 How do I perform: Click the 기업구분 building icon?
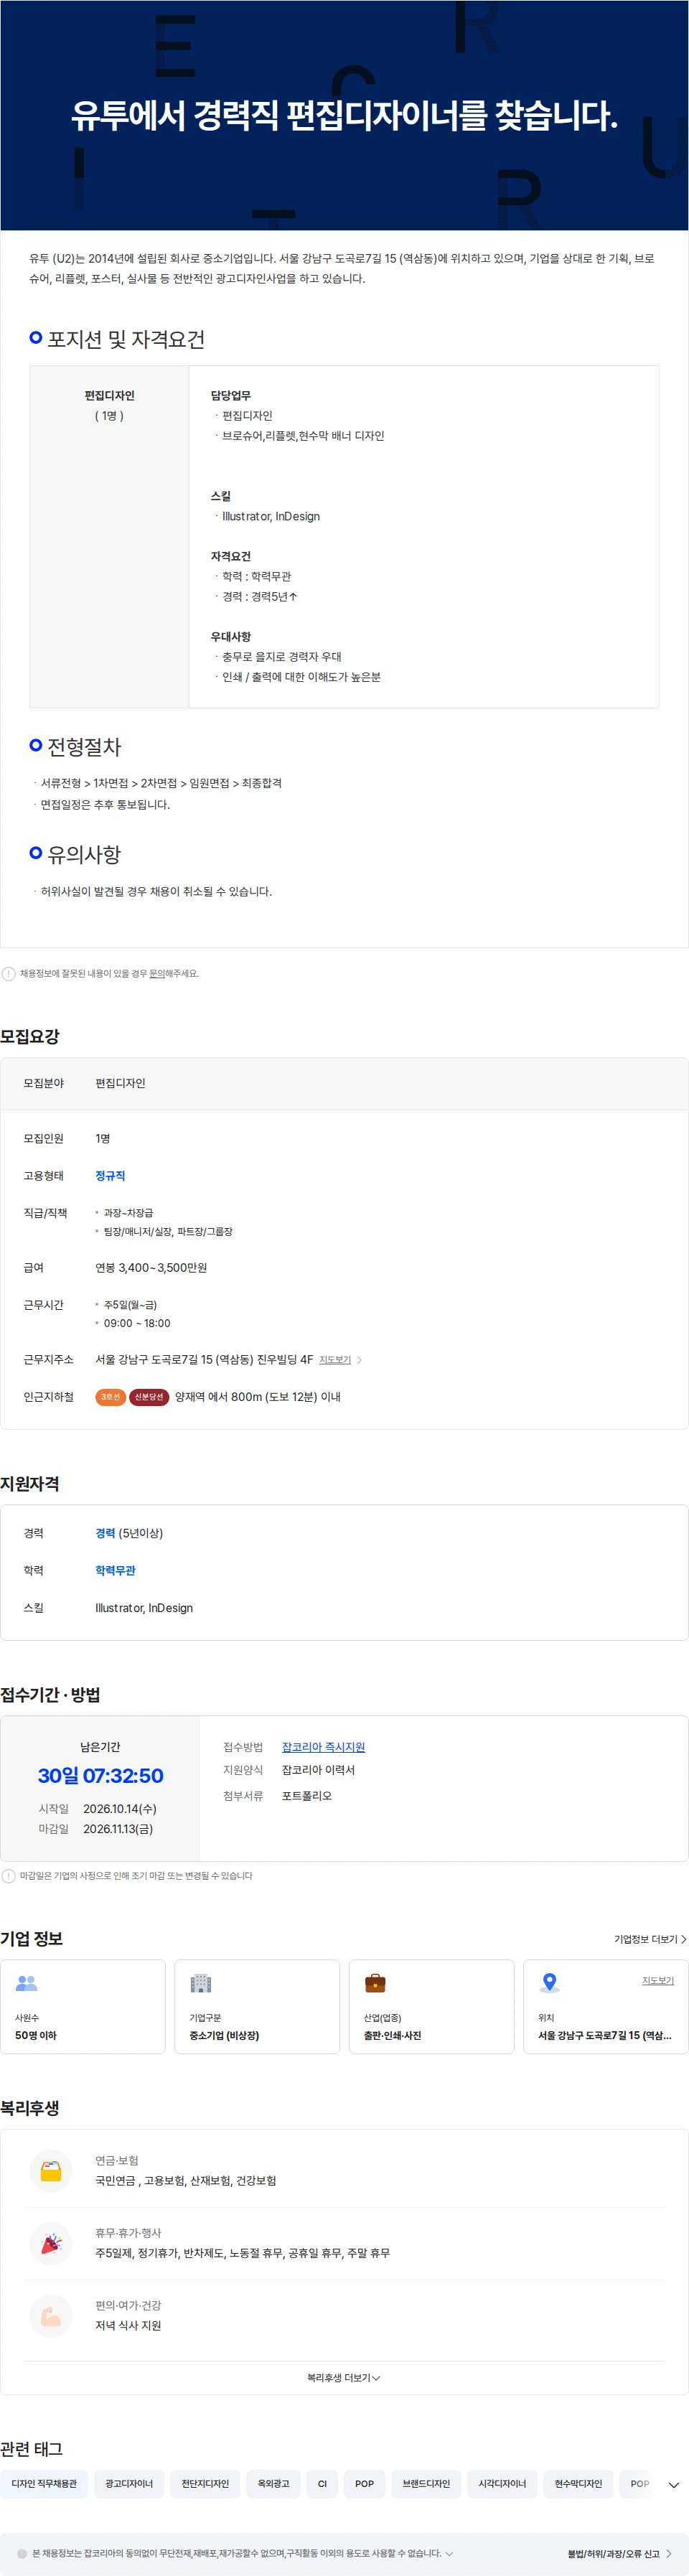point(201,1983)
